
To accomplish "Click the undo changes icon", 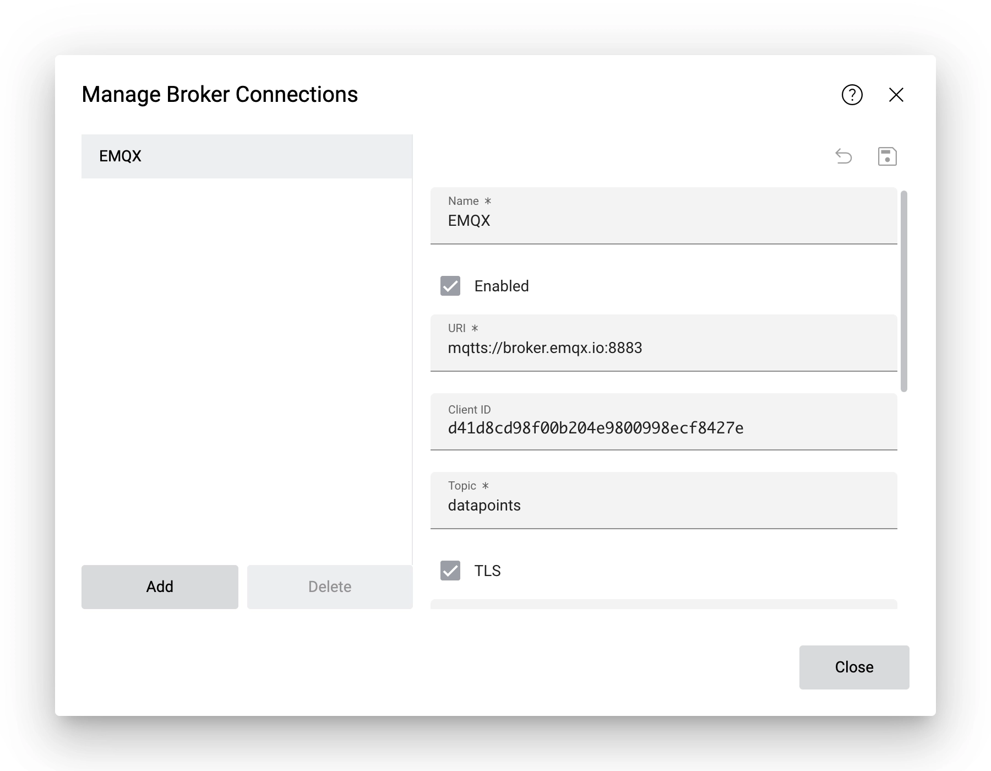I will tap(844, 156).
